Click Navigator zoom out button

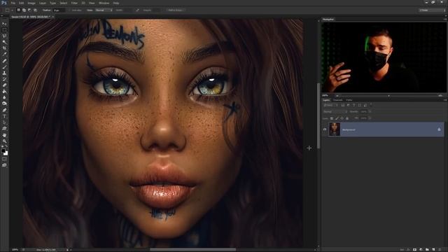coord(337,96)
